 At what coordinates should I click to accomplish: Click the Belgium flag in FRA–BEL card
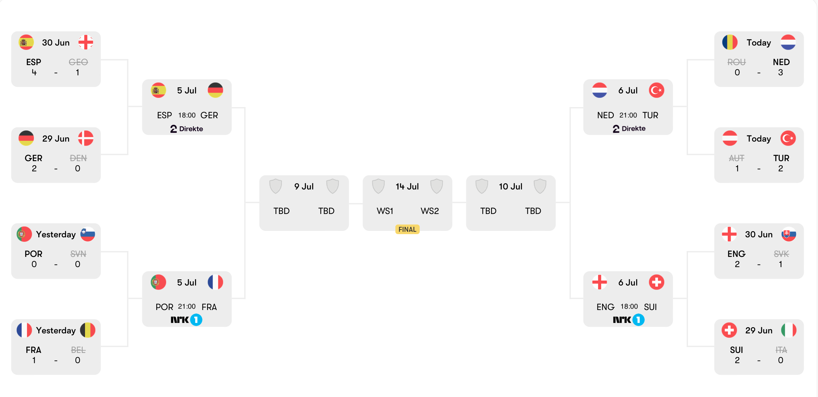88,330
